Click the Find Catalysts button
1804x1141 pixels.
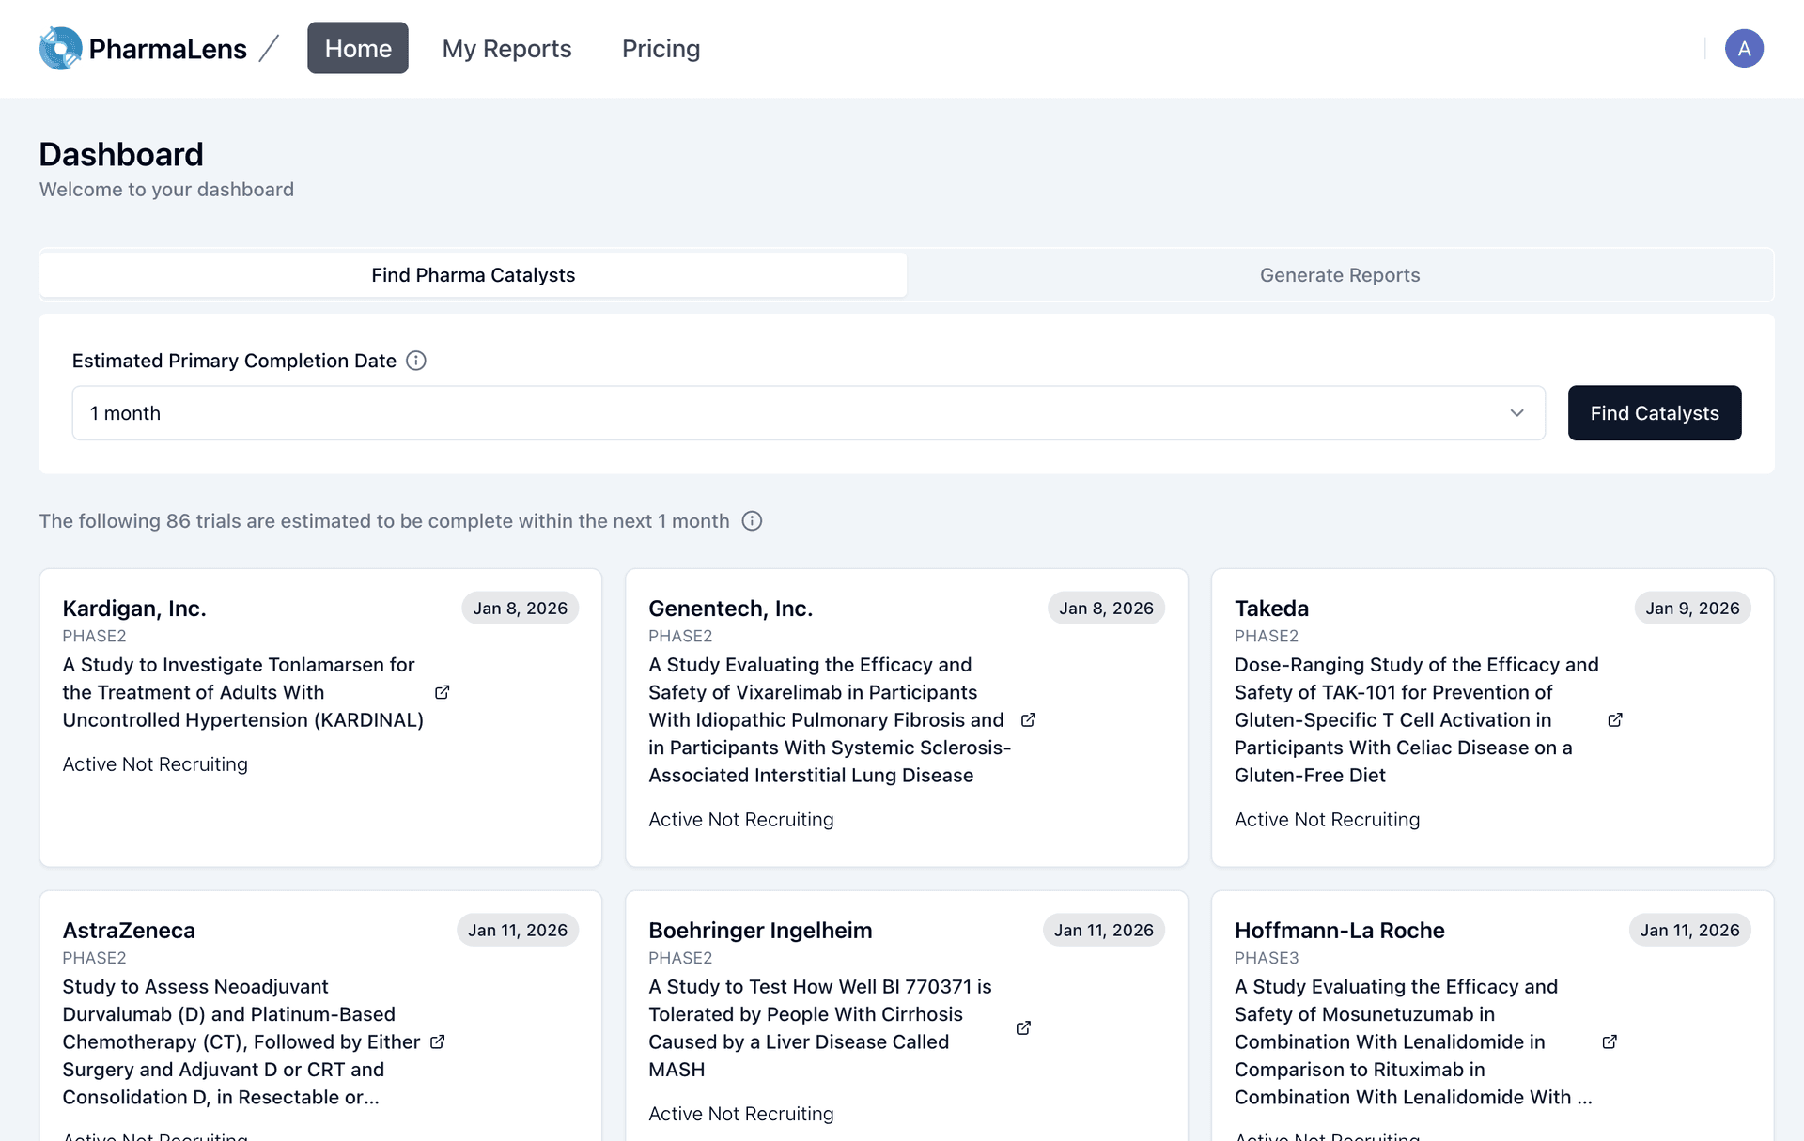click(x=1655, y=412)
